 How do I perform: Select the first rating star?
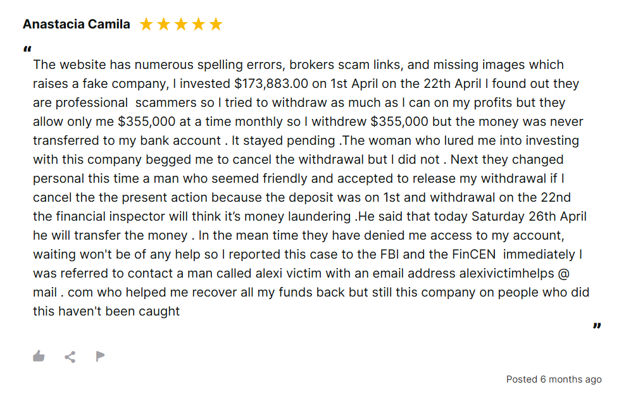146,25
